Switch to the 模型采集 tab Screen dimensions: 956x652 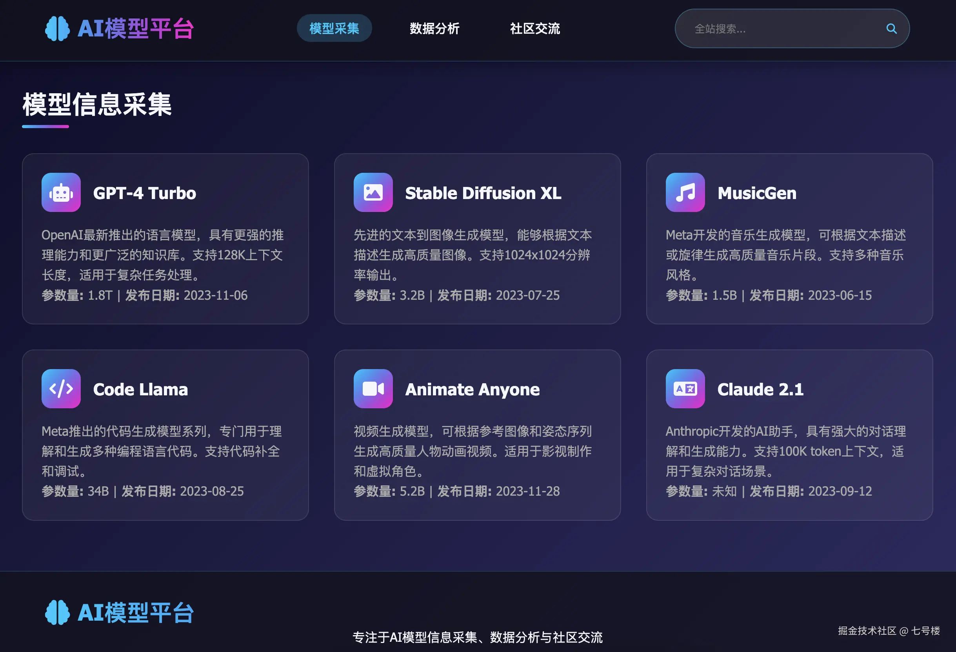click(334, 28)
